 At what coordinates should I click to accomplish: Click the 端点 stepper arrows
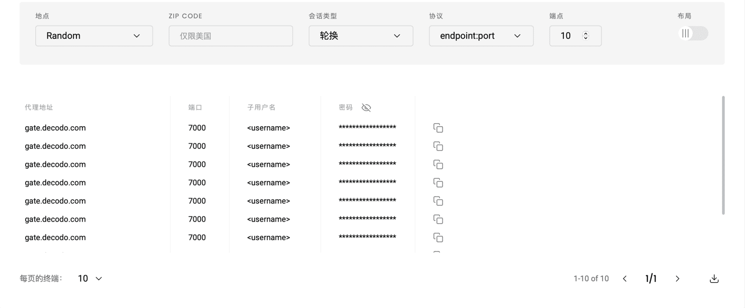coord(585,36)
